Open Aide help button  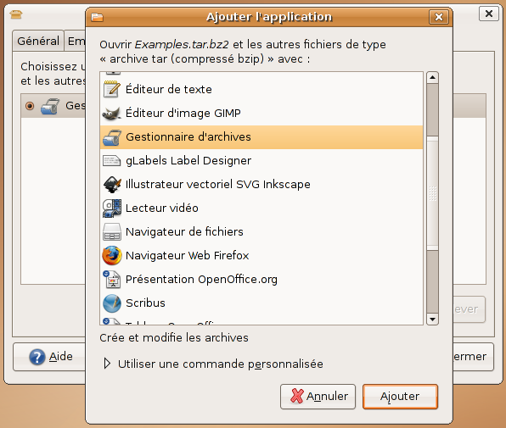(50, 357)
